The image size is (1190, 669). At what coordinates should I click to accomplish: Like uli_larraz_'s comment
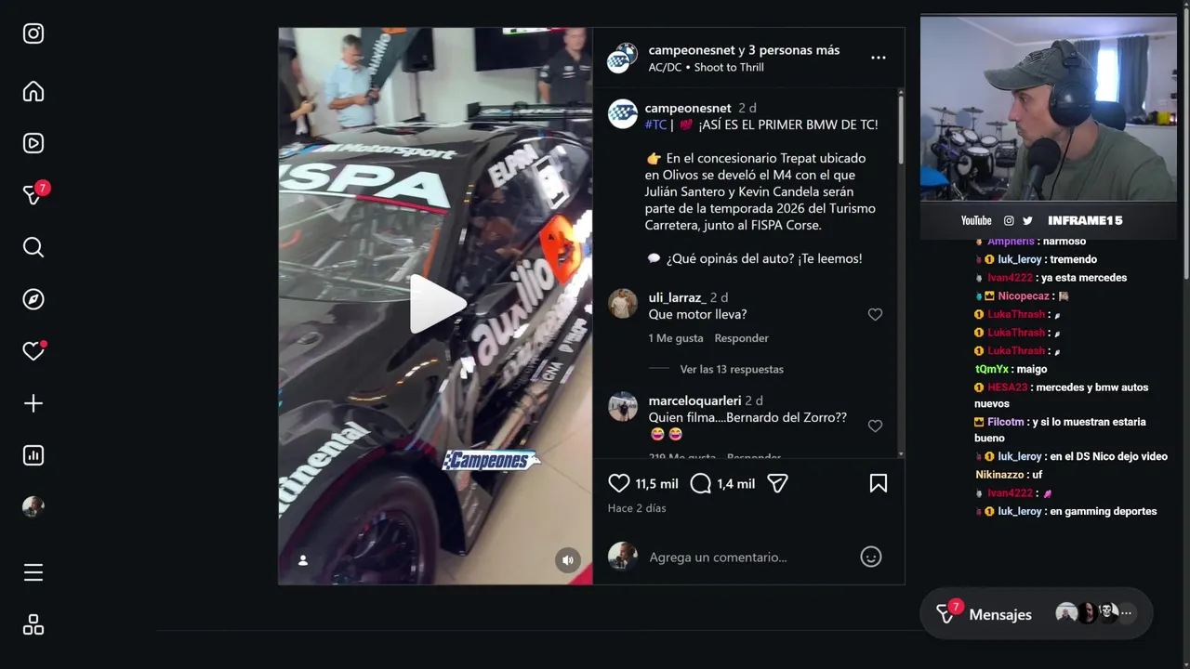pyautogui.click(x=875, y=315)
